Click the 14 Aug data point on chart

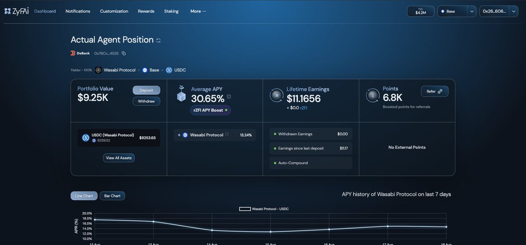(212, 230)
